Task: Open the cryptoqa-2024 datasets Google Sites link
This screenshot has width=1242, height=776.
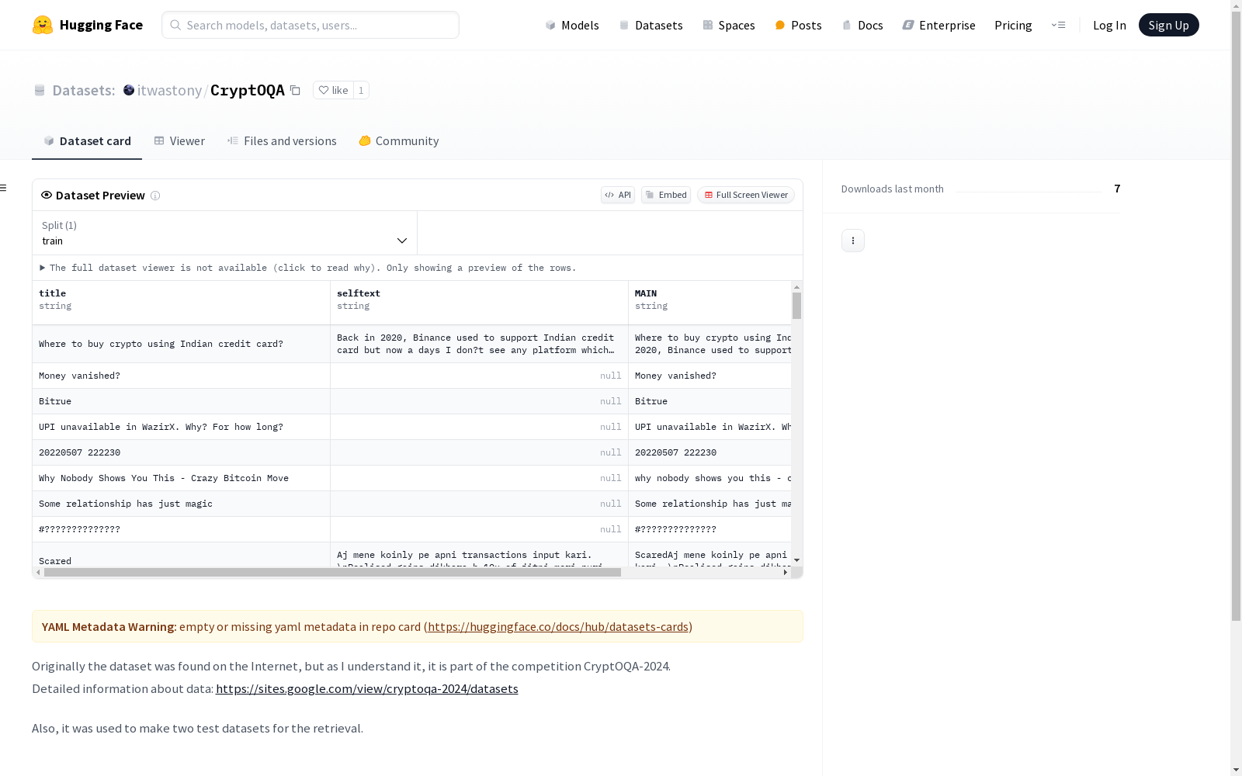Action: click(x=366, y=688)
